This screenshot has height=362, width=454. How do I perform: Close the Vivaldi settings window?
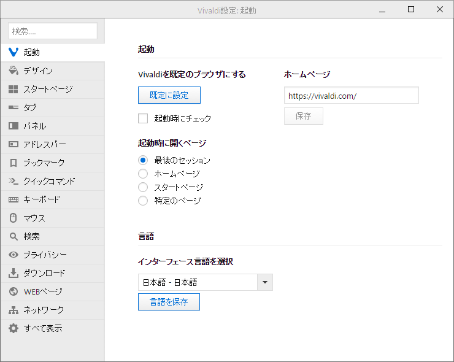tap(439, 10)
